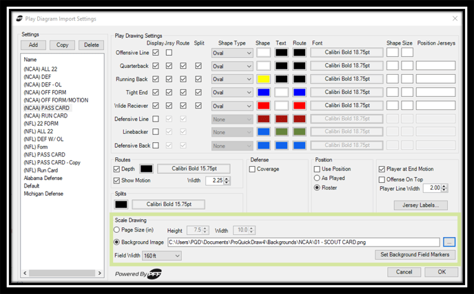
Task: Expand the Field Width 160 ft dropdown
Action: [162, 256]
